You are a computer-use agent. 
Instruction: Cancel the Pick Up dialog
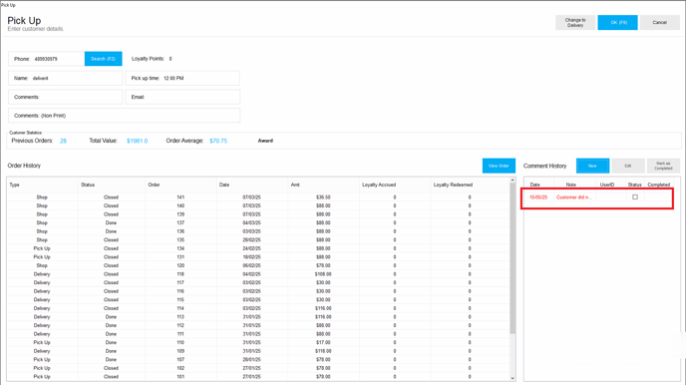click(659, 22)
